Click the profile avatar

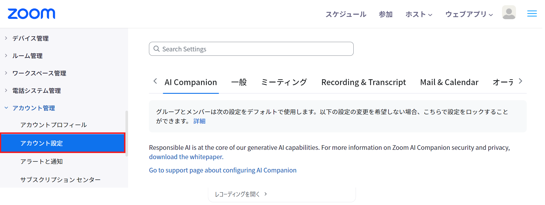508,12
